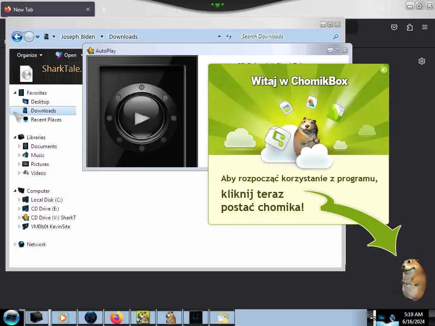The image size is (435, 326).
Task: Open a new Firefox tab with plus
Action: pos(104,10)
